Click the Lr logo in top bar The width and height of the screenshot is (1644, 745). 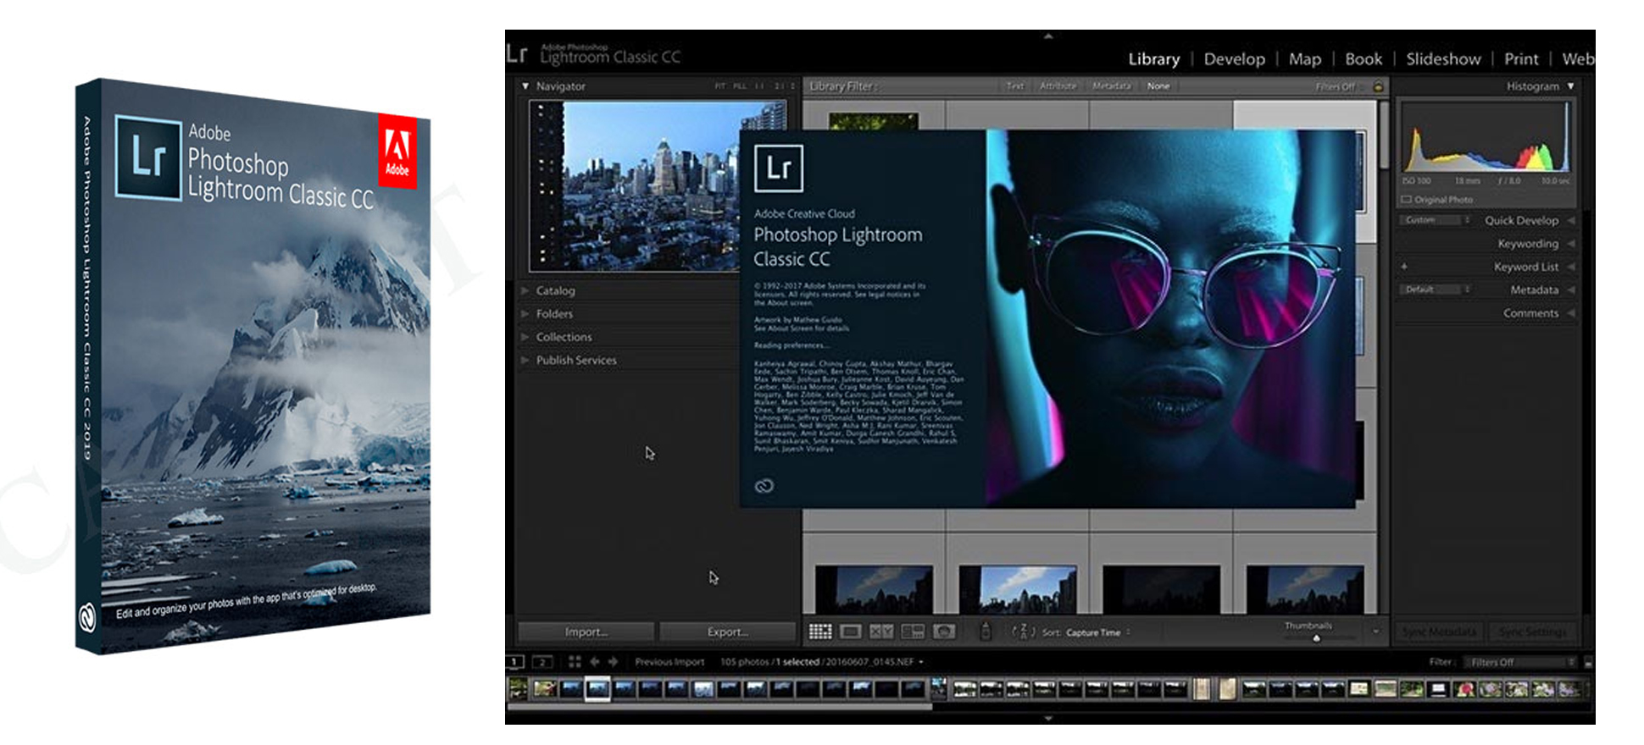click(x=517, y=54)
